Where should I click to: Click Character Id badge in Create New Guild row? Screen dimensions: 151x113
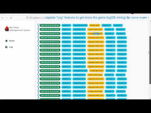80,71
